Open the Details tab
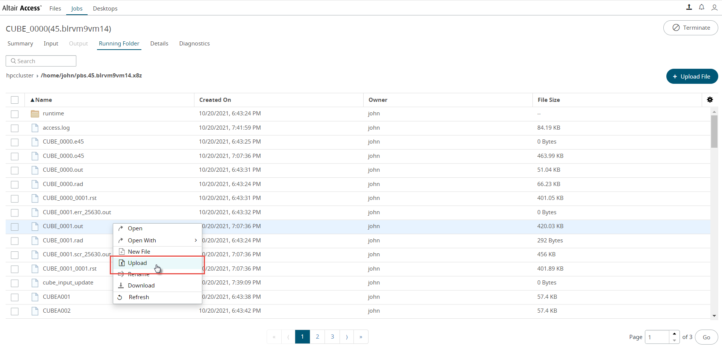 159,44
